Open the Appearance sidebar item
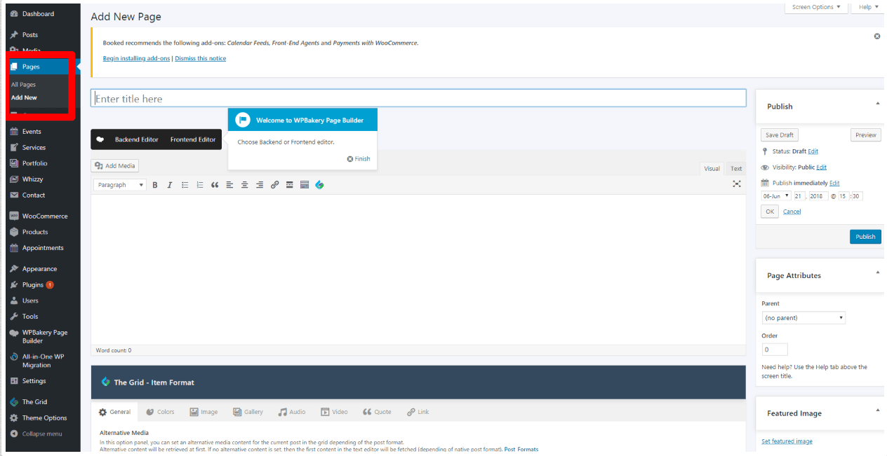This screenshot has height=456, width=887. tap(40, 269)
